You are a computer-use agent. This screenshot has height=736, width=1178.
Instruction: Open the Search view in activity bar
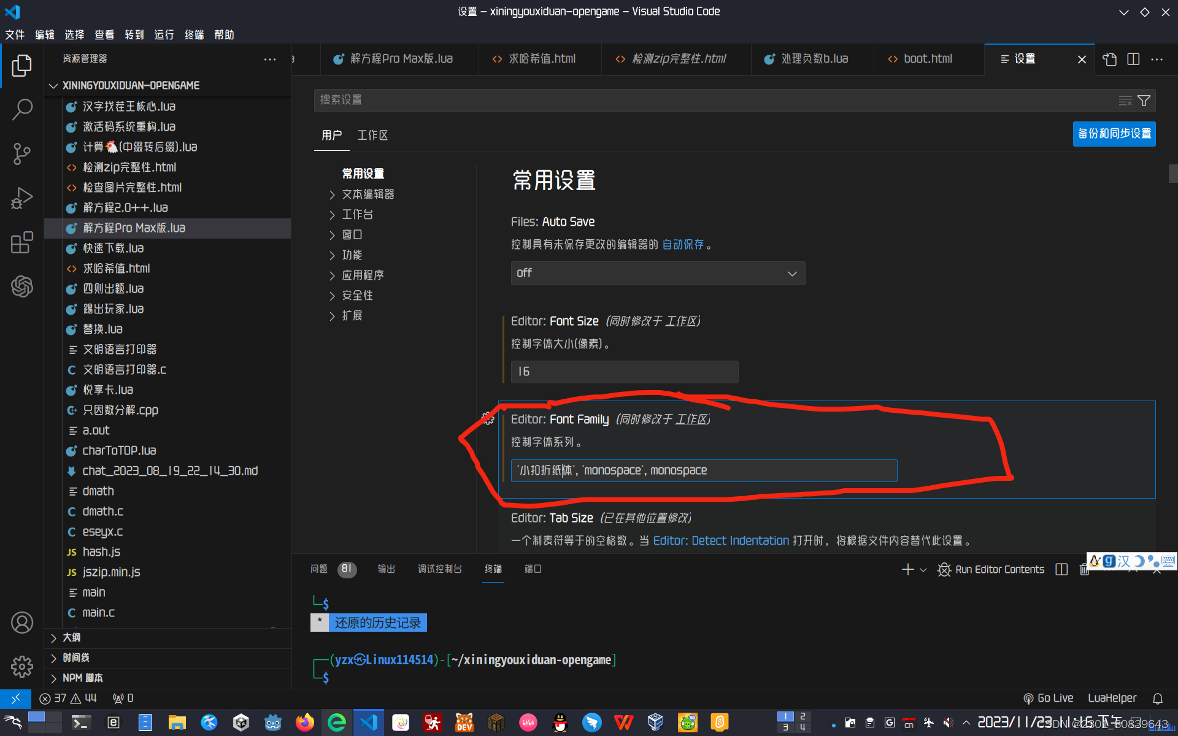click(22, 110)
